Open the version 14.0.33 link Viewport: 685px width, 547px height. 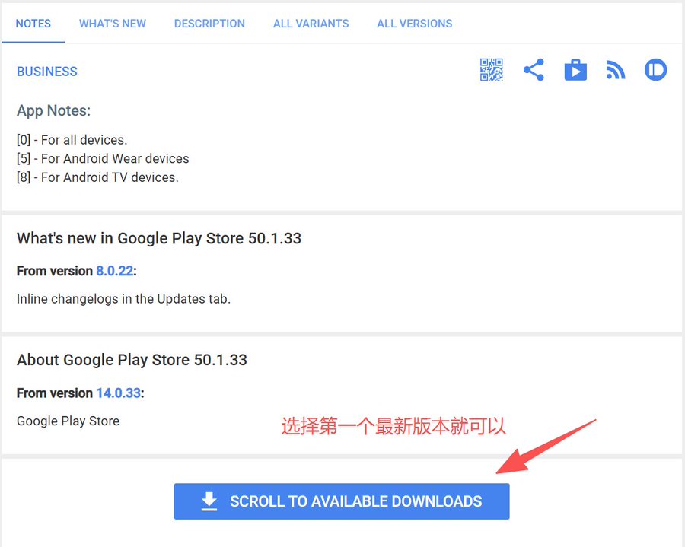pyautogui.click(x=118, y=393)
